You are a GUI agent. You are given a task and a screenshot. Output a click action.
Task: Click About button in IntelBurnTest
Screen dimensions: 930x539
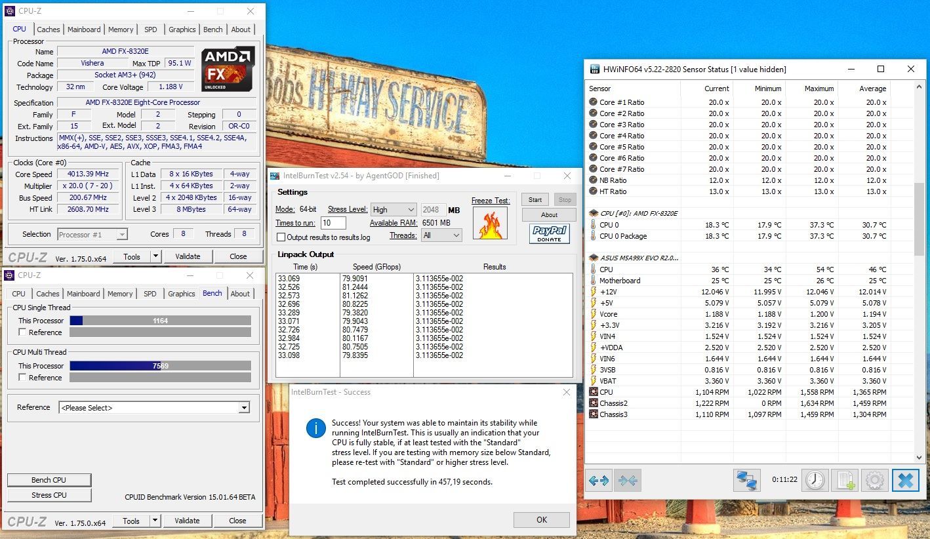(x=549, y=214)
